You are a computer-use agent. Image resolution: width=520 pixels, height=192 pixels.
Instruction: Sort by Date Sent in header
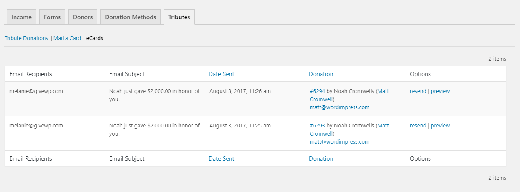[221, 74]
